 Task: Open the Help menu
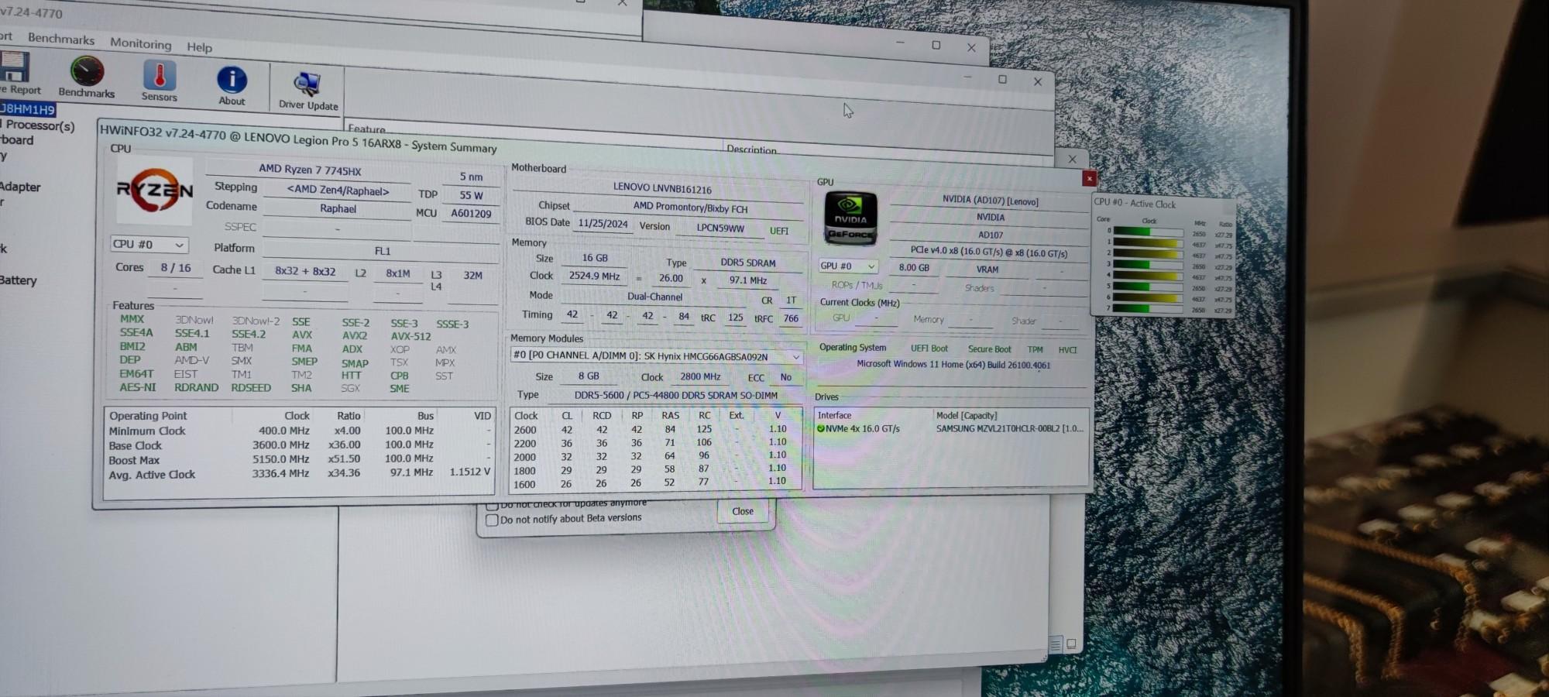point(199,47)
